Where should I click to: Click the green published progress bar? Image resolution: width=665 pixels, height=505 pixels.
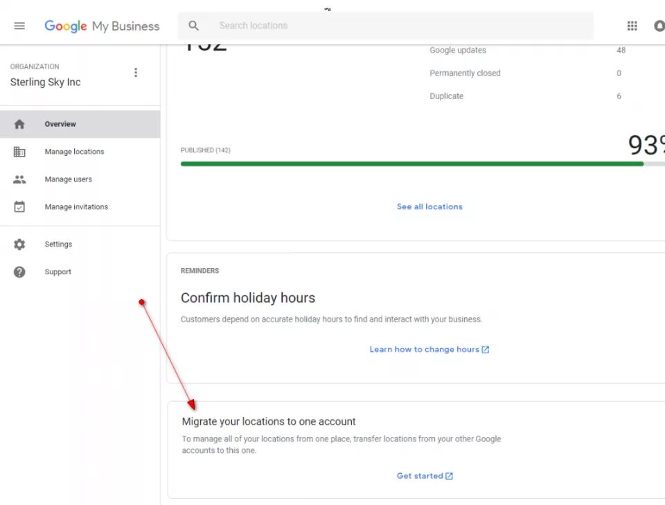coord(411,164)
